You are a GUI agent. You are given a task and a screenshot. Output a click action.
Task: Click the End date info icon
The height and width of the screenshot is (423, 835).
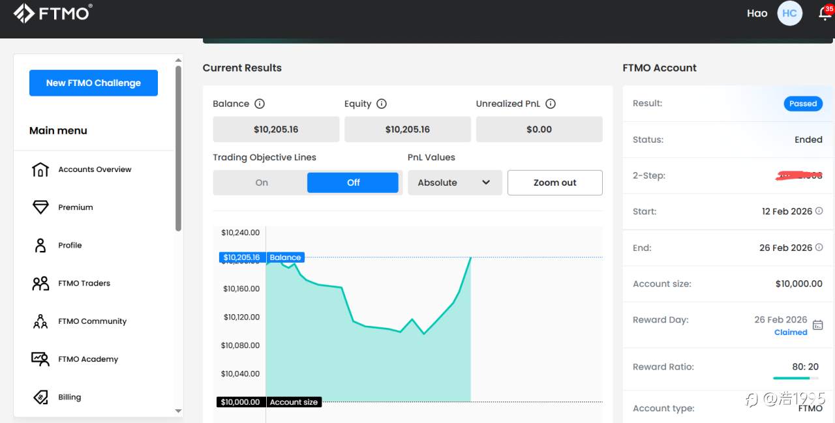[x=819, y=248]
